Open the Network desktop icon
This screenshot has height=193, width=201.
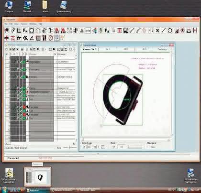(x=27, y=7)
